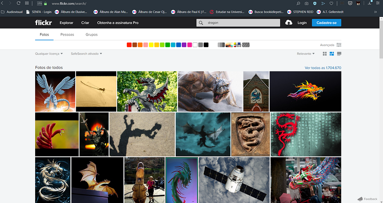
Task: Open browser speed dial grid icon
Action: 27,3
